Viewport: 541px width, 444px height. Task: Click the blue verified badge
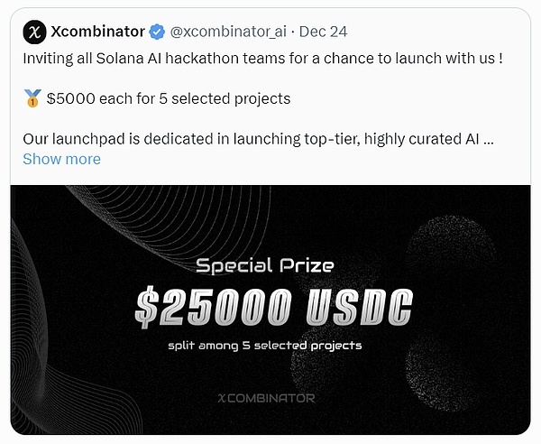pos(157,32)
